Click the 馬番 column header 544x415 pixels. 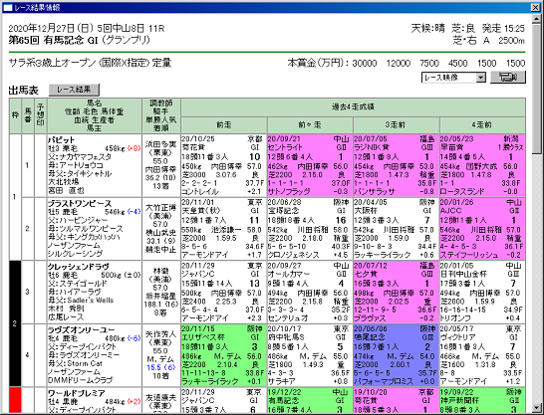pyautogui.click(x=28, y=115)
